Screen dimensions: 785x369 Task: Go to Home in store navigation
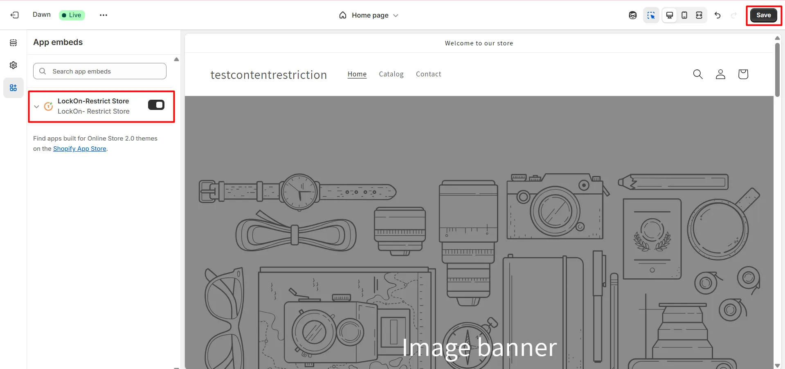(357, 74)
